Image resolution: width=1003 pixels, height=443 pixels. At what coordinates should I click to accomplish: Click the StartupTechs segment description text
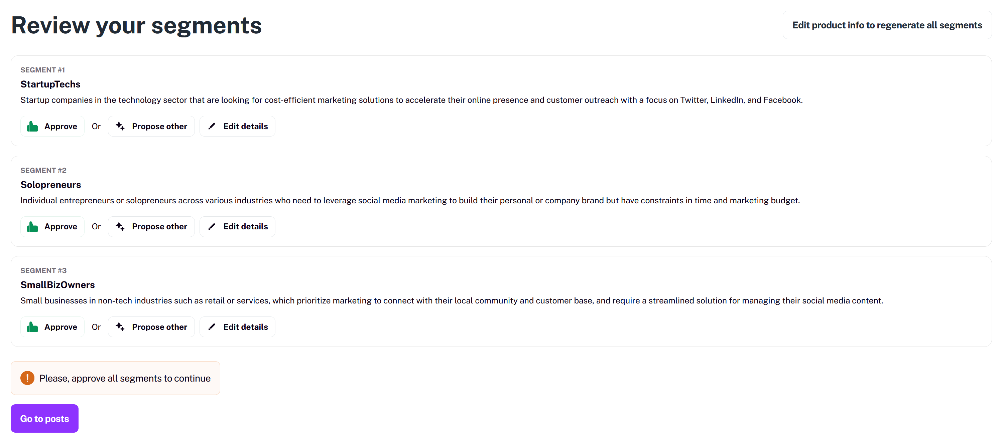tap(411, 100)
